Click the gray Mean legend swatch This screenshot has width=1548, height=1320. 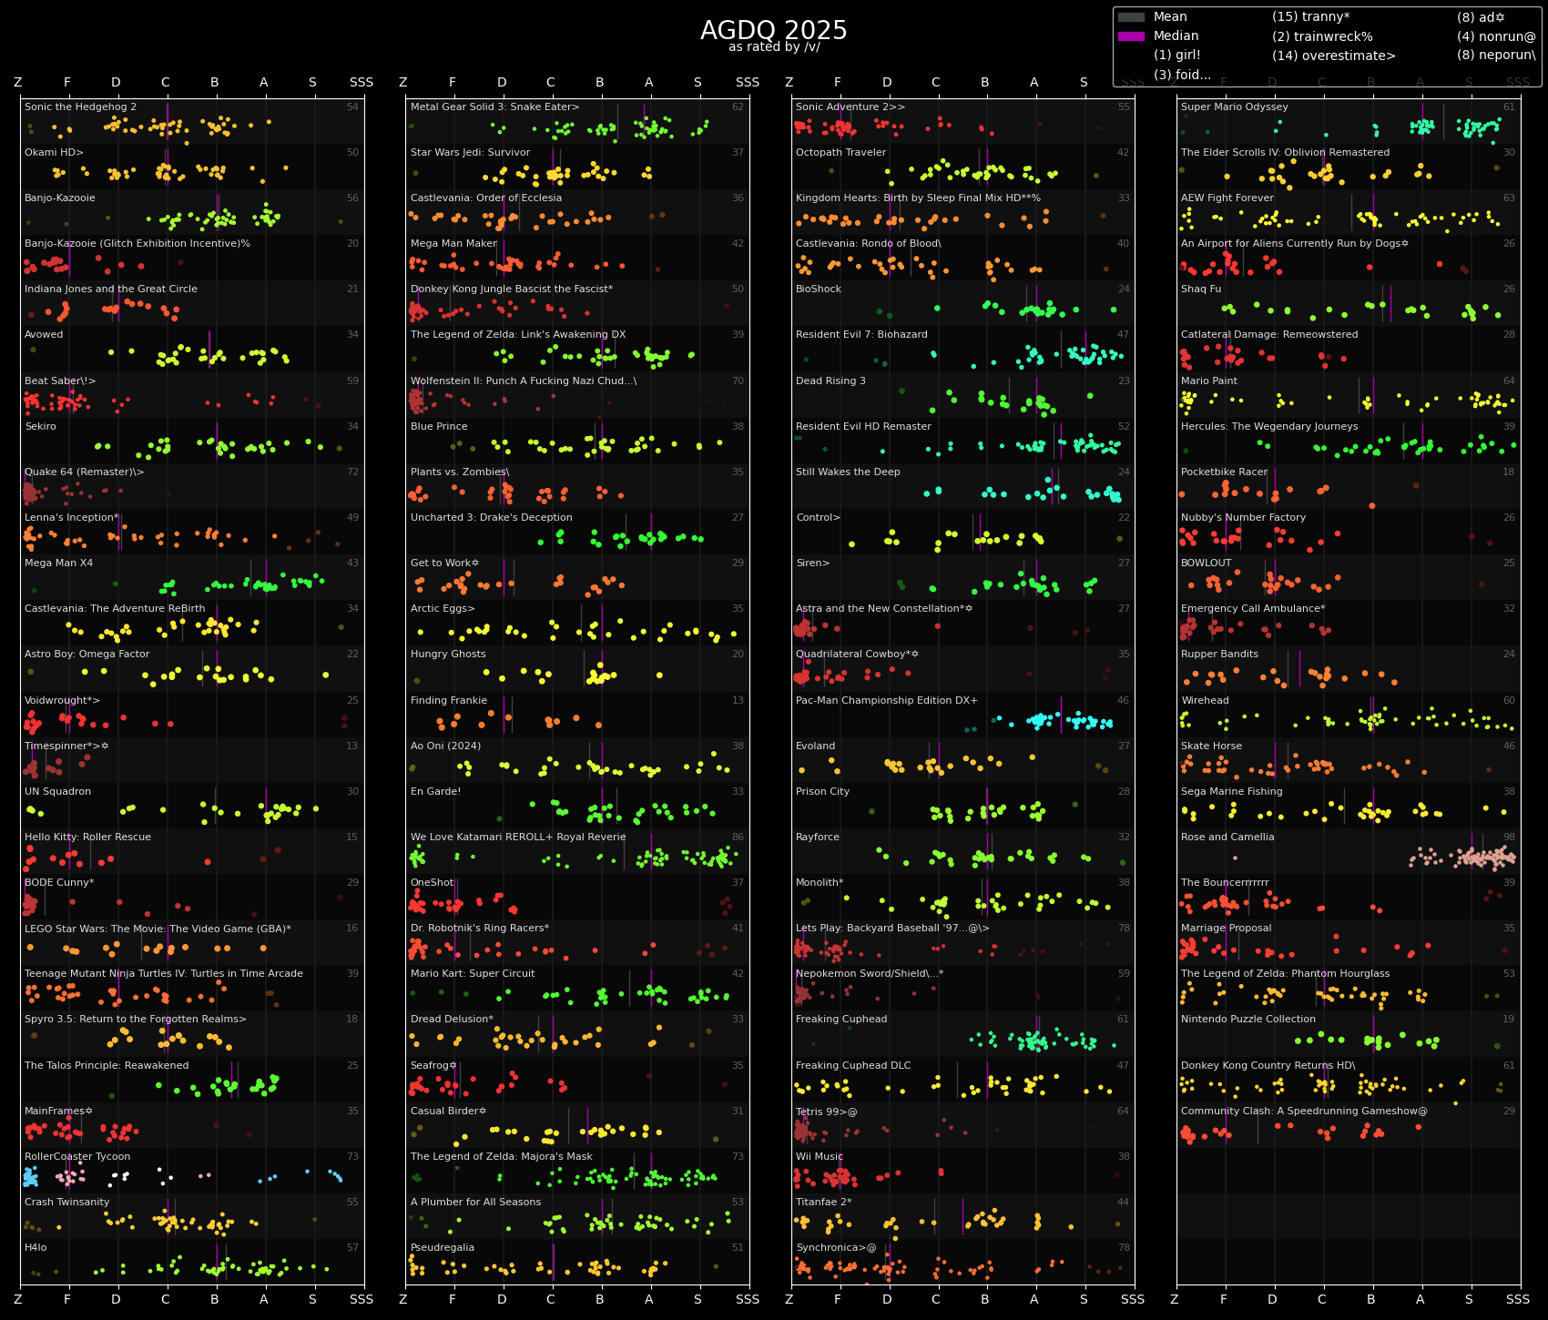point(1131,17)
